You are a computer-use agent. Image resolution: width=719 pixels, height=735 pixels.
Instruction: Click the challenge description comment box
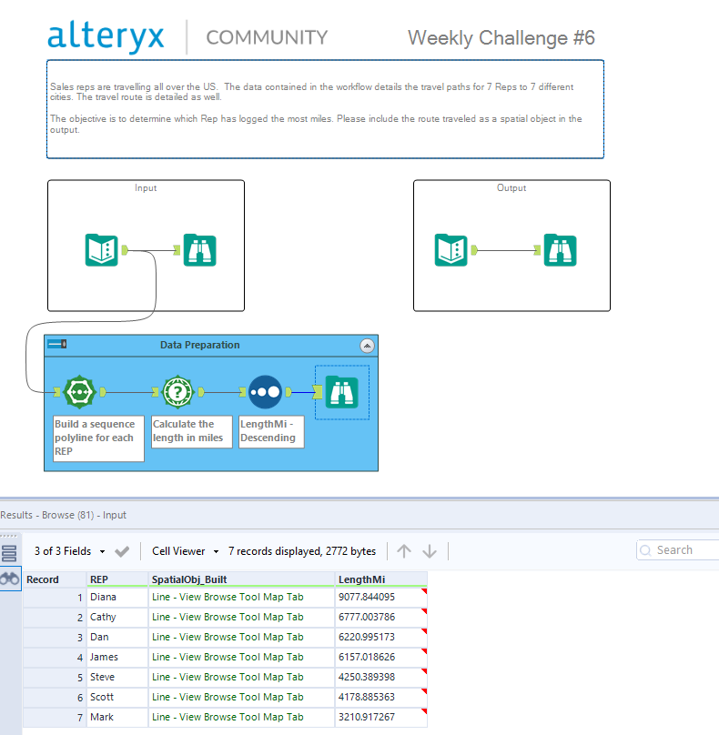pyautogui.click(x=325, y=109)
